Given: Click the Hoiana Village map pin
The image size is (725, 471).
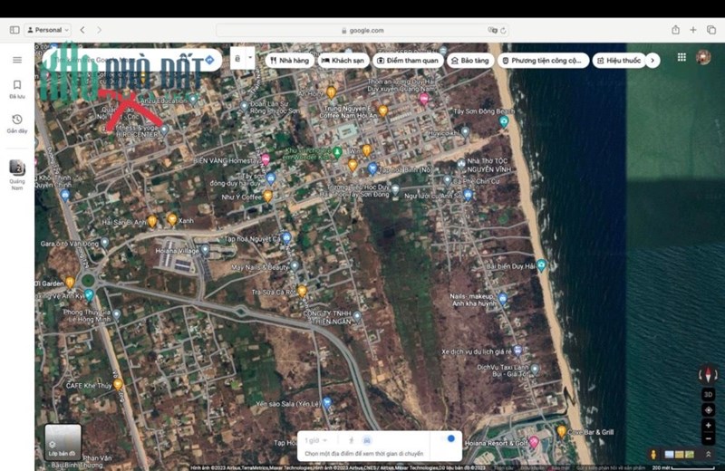Looking at the screenshot, I should pyautogui.click(x=206, y=249).
